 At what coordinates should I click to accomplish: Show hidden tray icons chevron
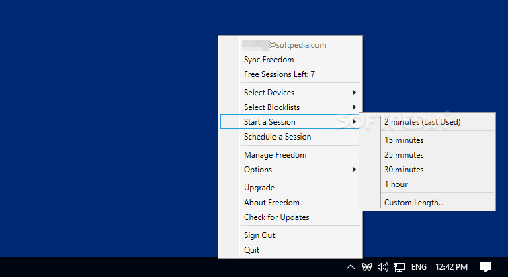point(350,267)
